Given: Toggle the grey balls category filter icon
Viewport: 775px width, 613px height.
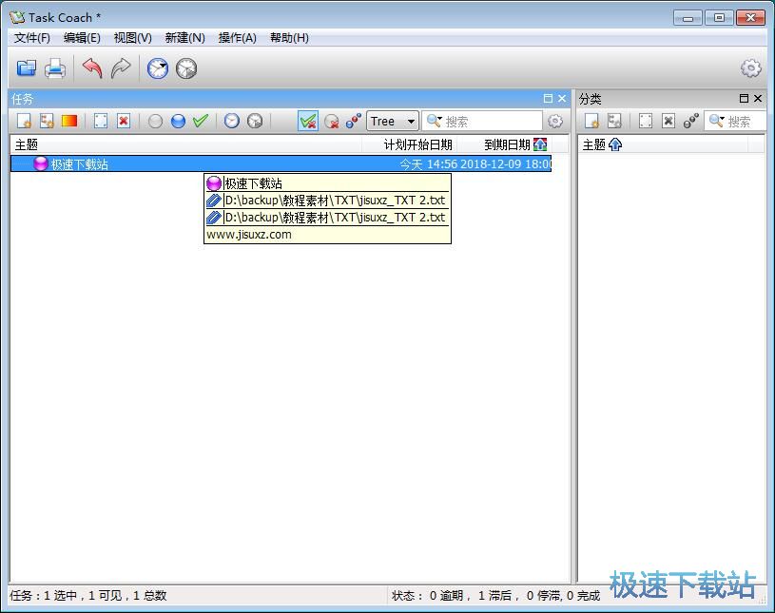Looking at the screenshot, I should pos(691,121).
